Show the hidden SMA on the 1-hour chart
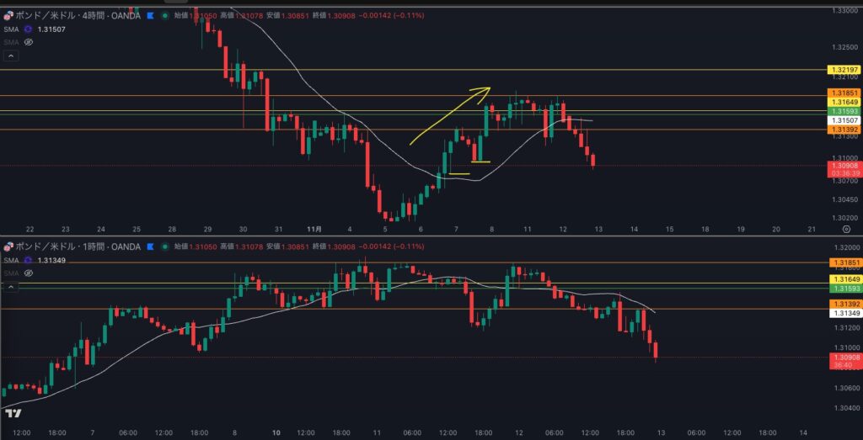The width and height of the screenshot is (863, 440). coord(28,273)
